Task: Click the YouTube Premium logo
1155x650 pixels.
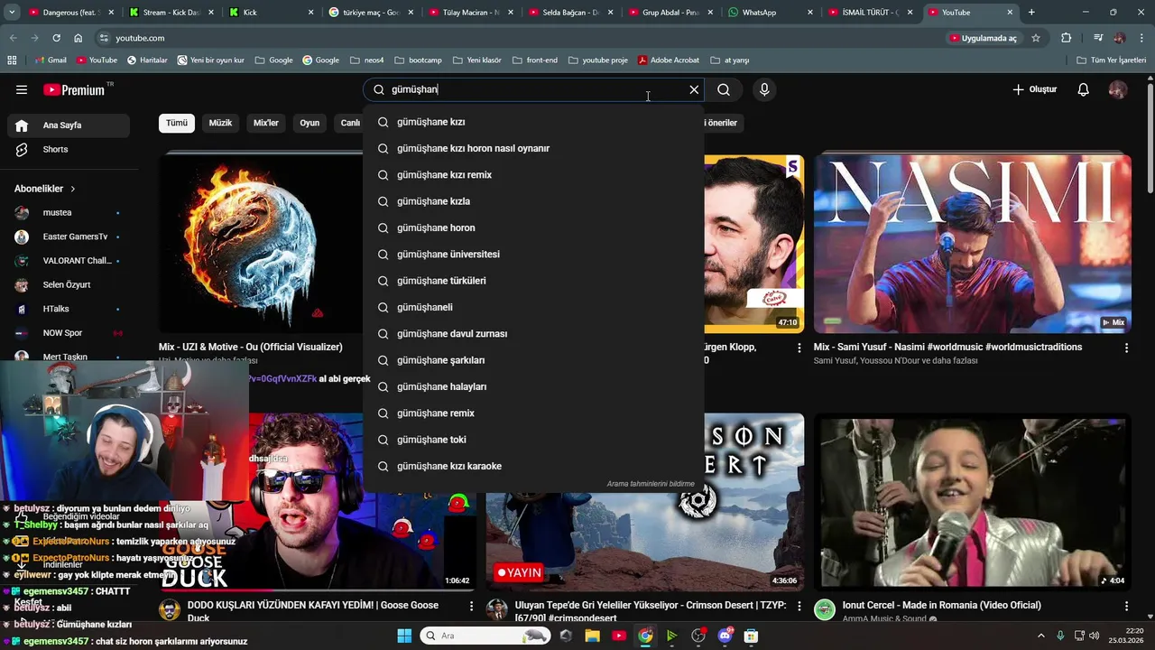Action: (74, 89)
